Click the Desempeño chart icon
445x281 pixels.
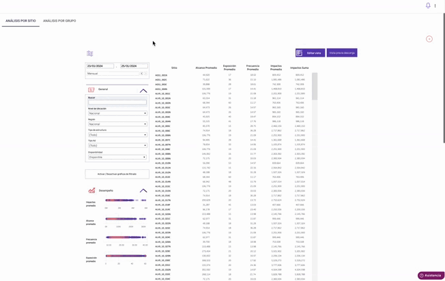click(91, 190)
